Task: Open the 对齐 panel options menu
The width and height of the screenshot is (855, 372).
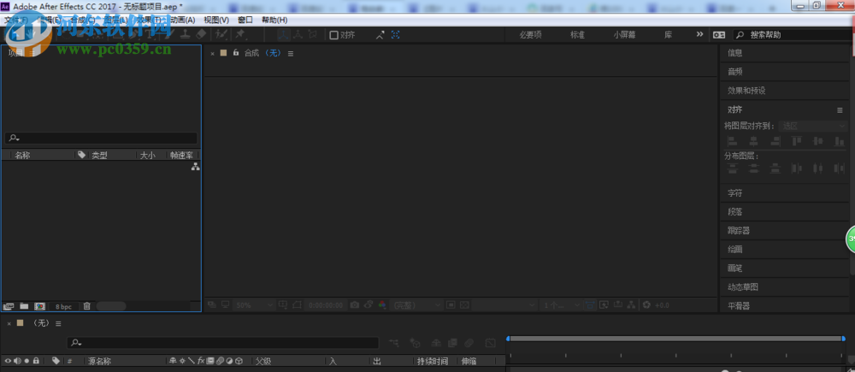Action: [x=840, y=109]
